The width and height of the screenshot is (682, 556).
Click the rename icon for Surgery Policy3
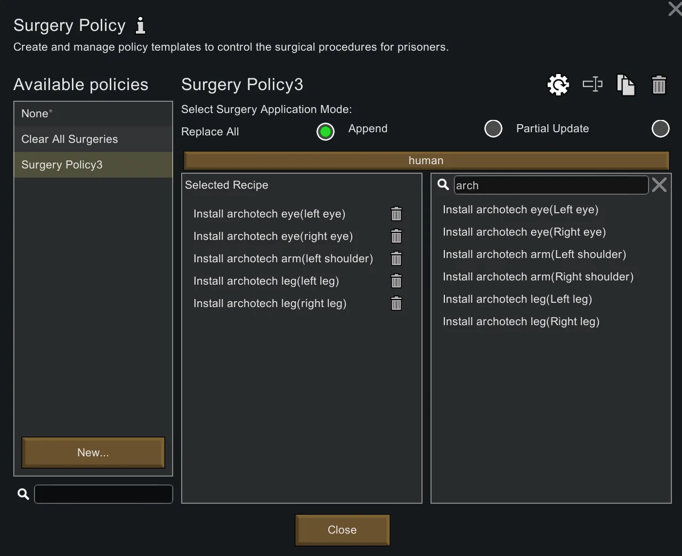592,84
